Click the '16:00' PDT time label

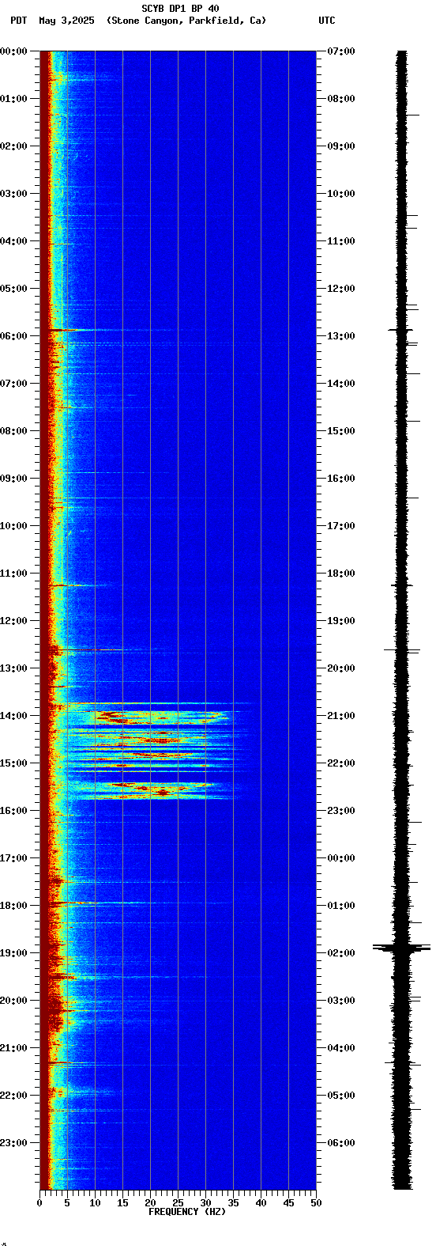click(13, 811)
